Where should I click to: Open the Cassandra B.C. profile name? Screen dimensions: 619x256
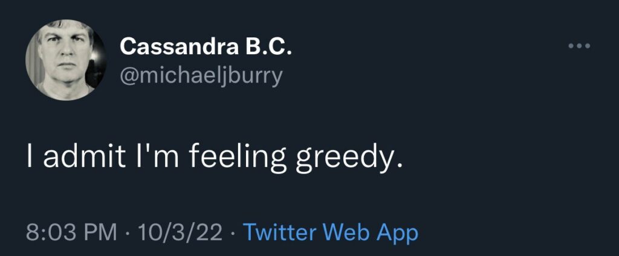[206, 47]
